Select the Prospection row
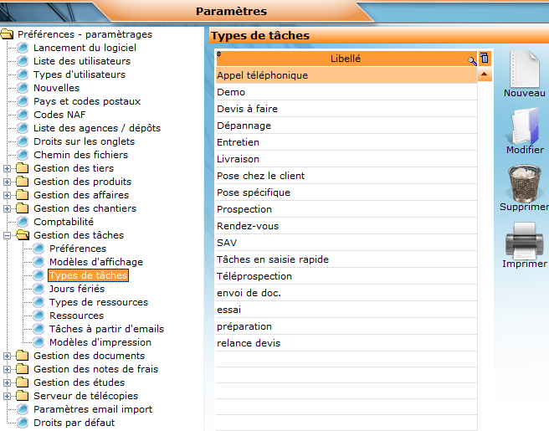 [346, 209]
